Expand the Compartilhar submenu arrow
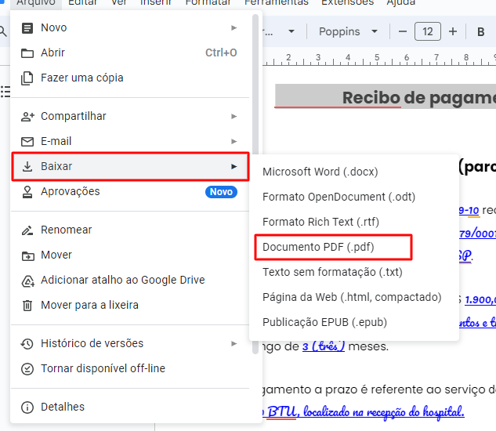 pos(234,117)
